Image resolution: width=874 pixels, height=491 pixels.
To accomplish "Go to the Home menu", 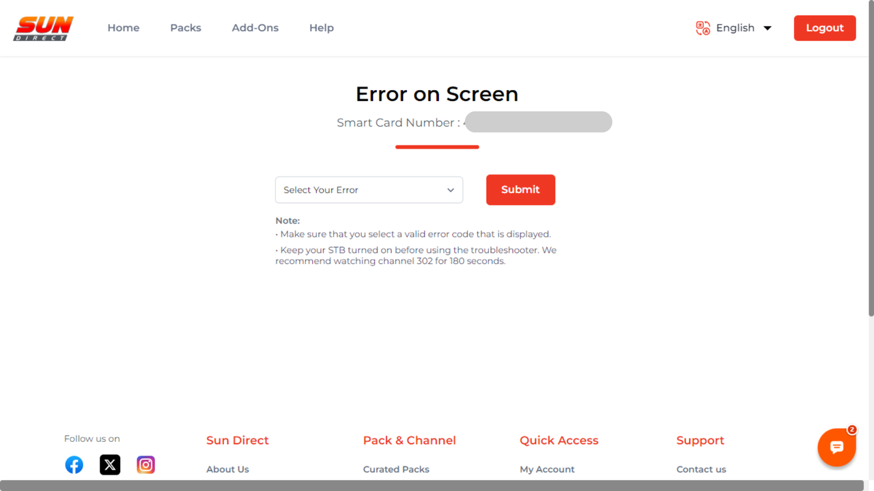I will pos(124,28).
